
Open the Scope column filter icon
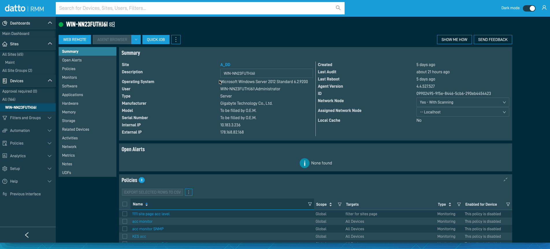[340, 204]
